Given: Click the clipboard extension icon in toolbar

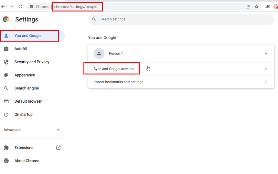Looking at the screenshot, I should pos(276,6).
